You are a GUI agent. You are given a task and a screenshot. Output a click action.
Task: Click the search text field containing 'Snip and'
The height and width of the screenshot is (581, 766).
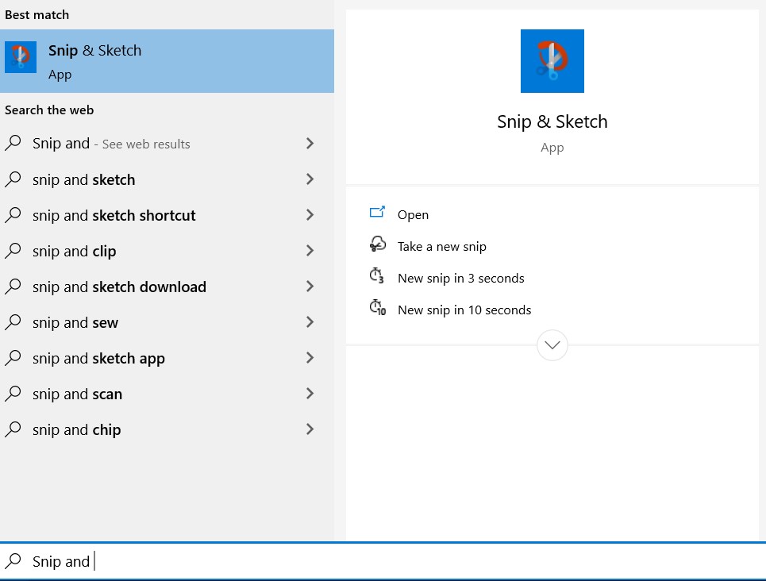(397, 561)
